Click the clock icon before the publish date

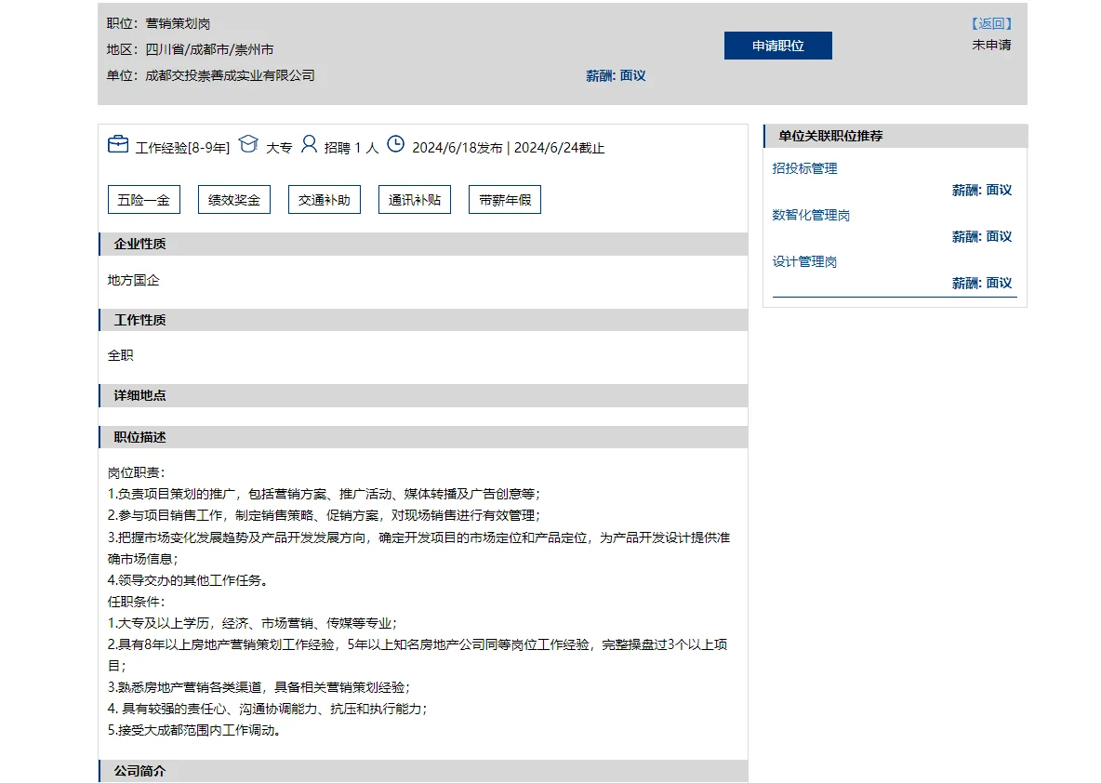tap(396, 146)
